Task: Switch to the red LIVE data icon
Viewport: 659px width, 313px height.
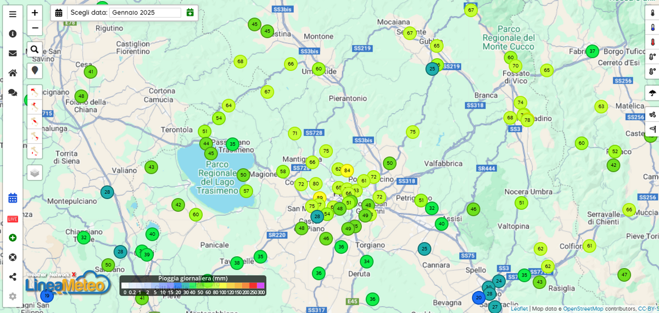Action: click(x=13, y=219)
